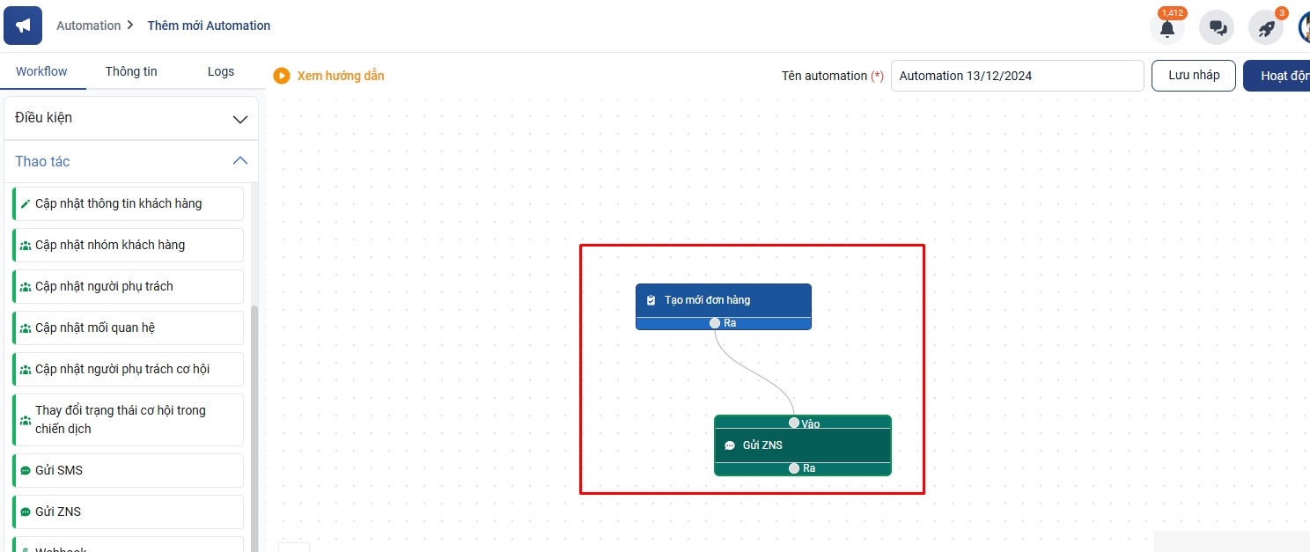Click the output port of Tạo mới đơn hàng node
1310x552 pixels.
(715, 323)
